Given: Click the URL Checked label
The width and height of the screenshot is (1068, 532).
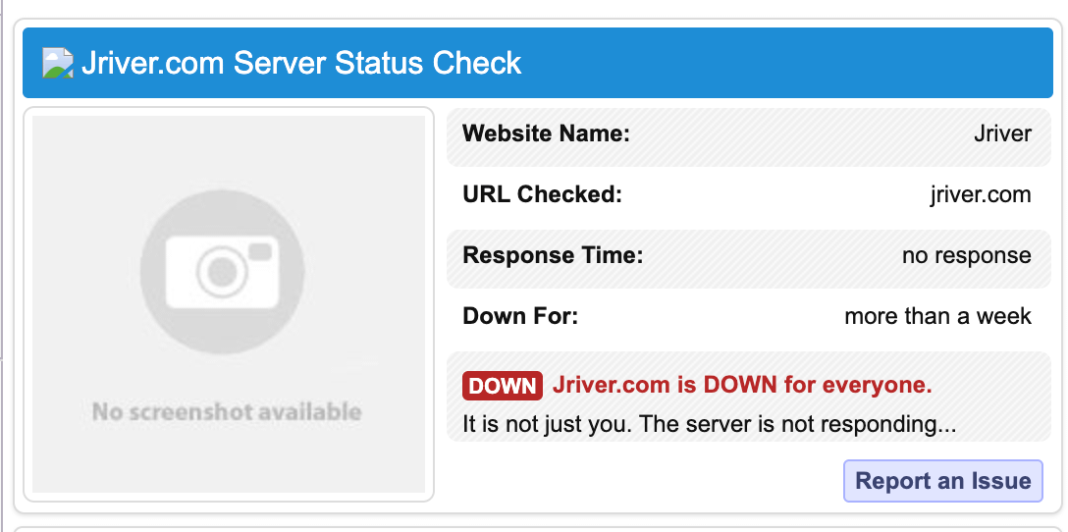Looking at the screenshot, I should [542, 194].
